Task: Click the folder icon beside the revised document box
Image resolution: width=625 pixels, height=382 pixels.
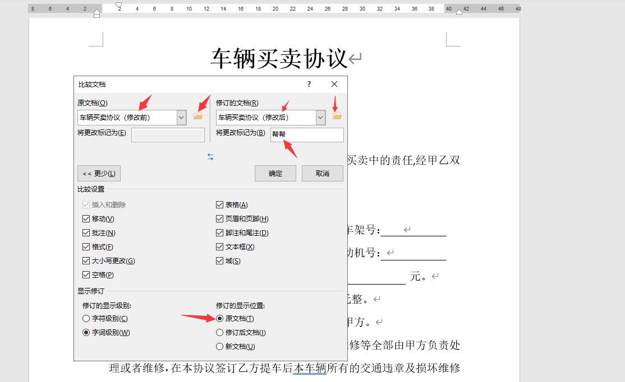Action: point(337,117)
